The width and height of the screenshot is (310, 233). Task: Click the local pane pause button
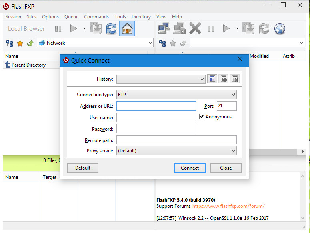[x=58, y=29]
